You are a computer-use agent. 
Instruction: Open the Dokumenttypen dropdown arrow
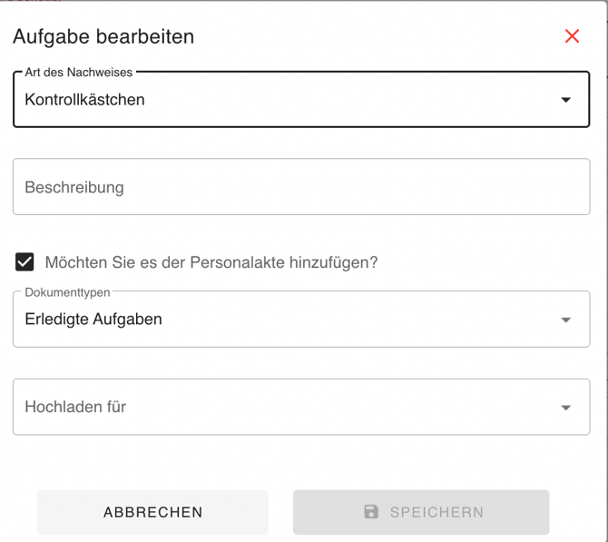tap(565, 320)
